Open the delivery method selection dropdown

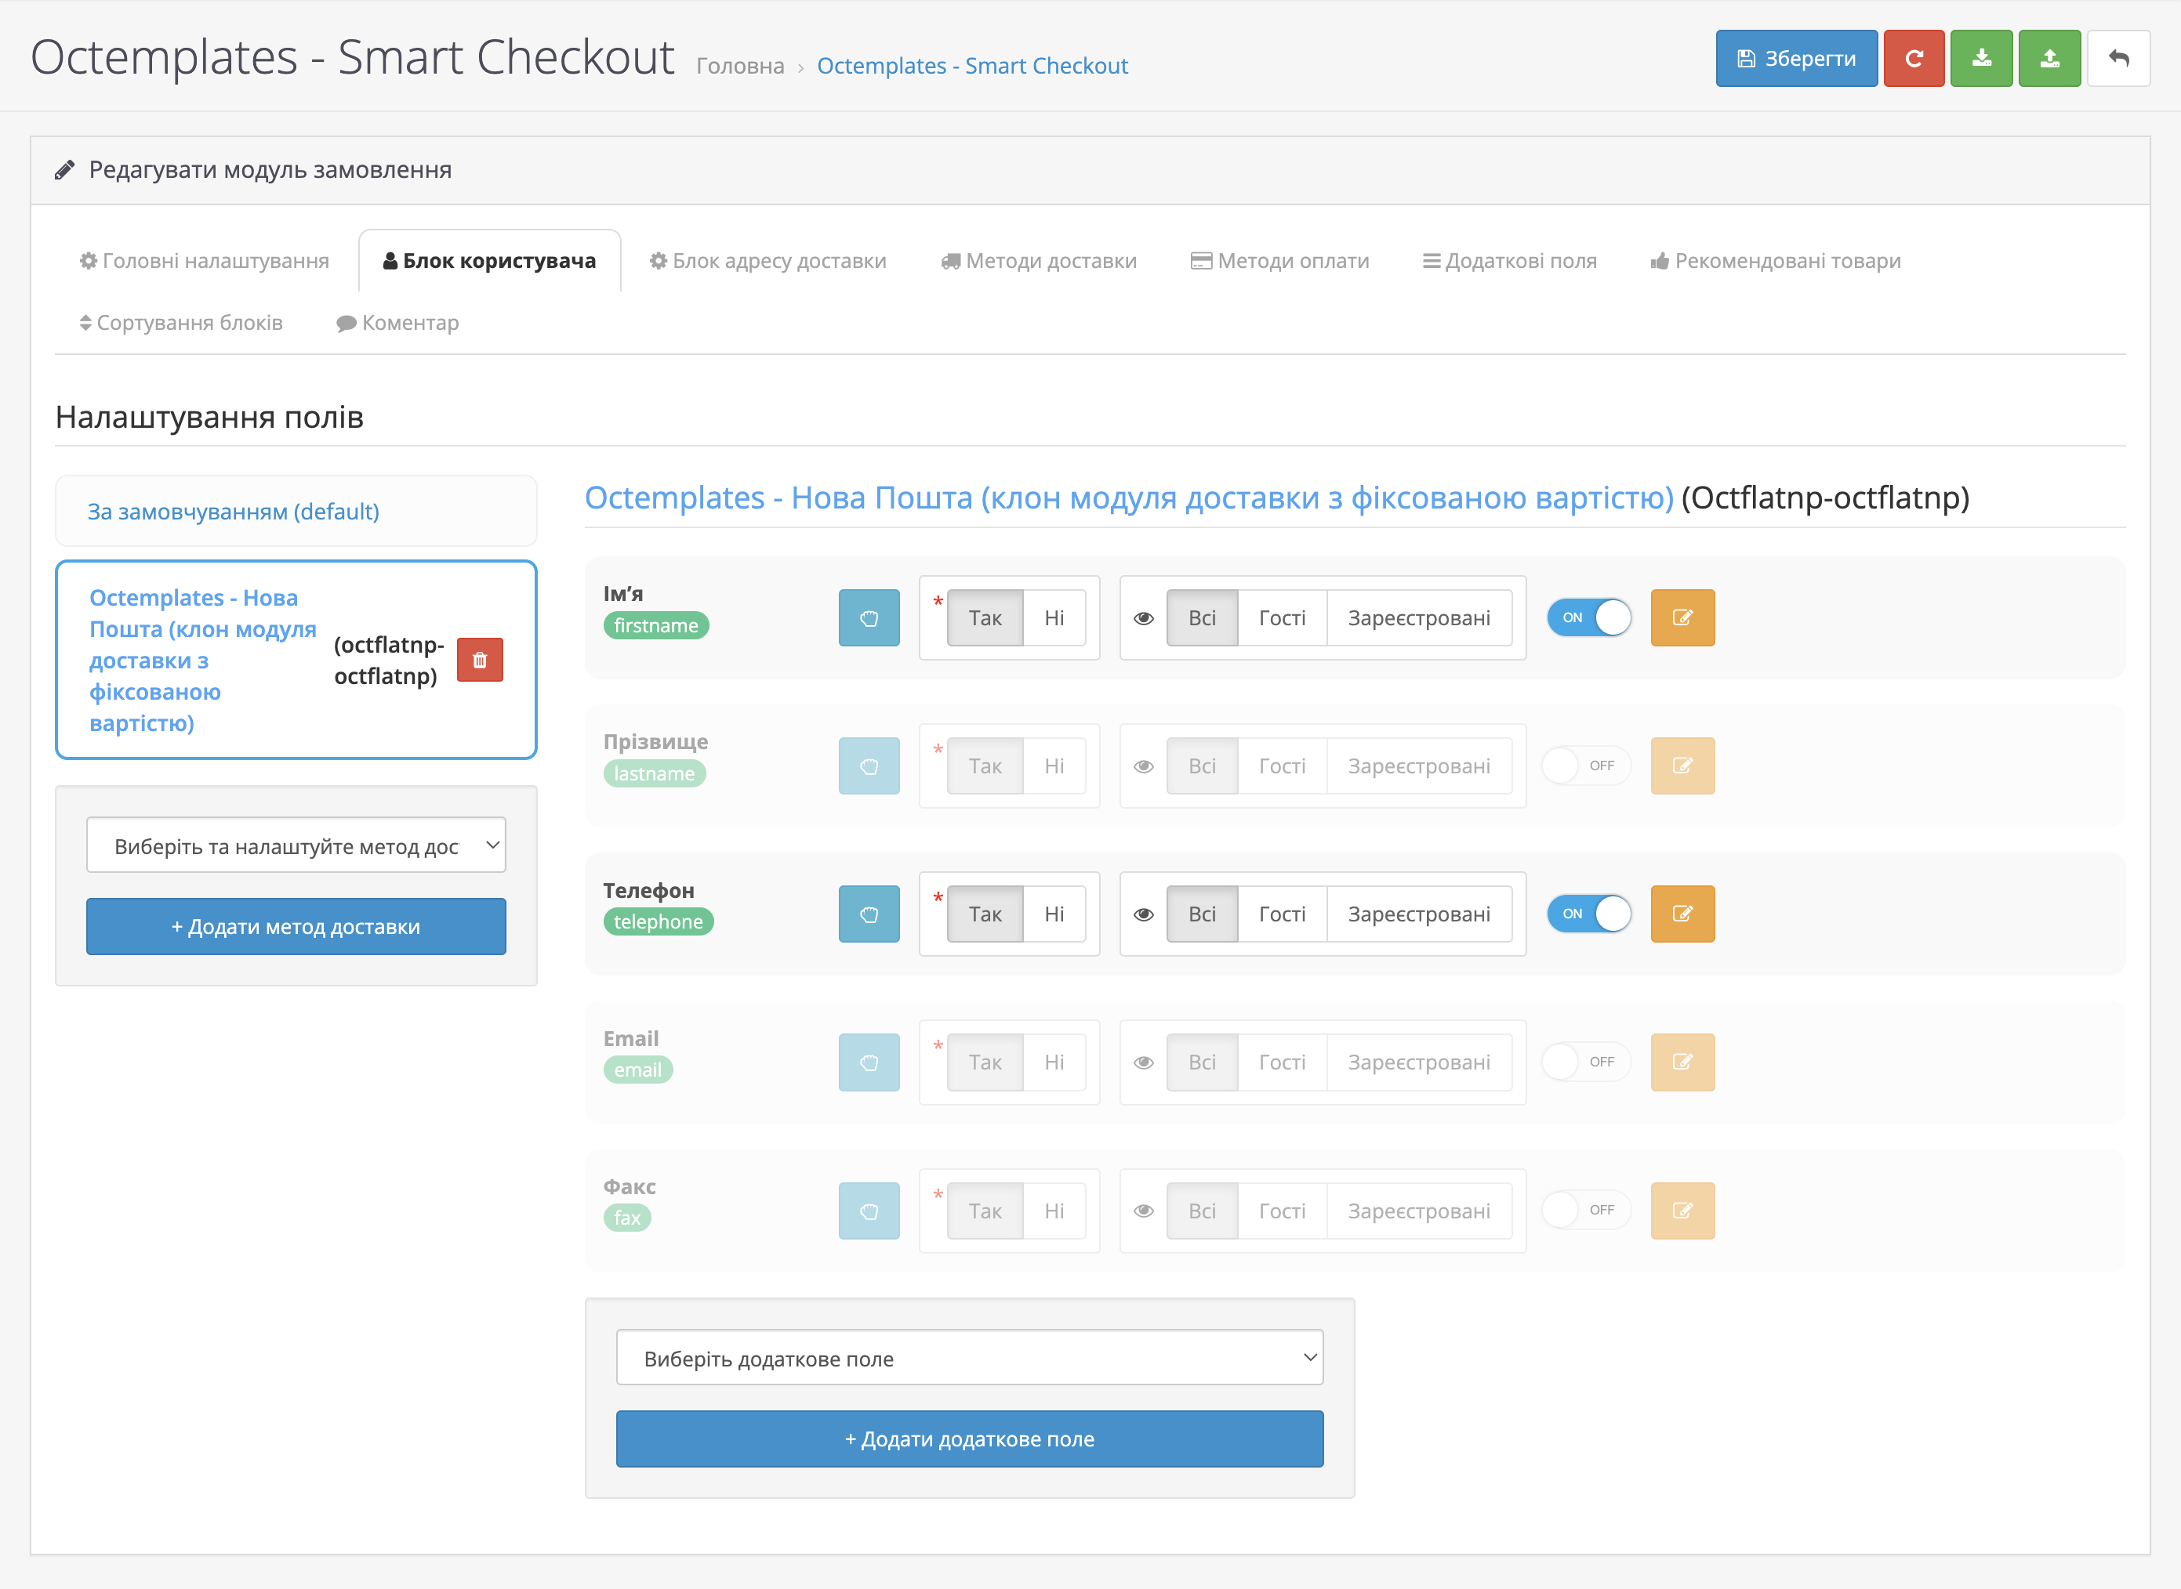tap(296, 845)
